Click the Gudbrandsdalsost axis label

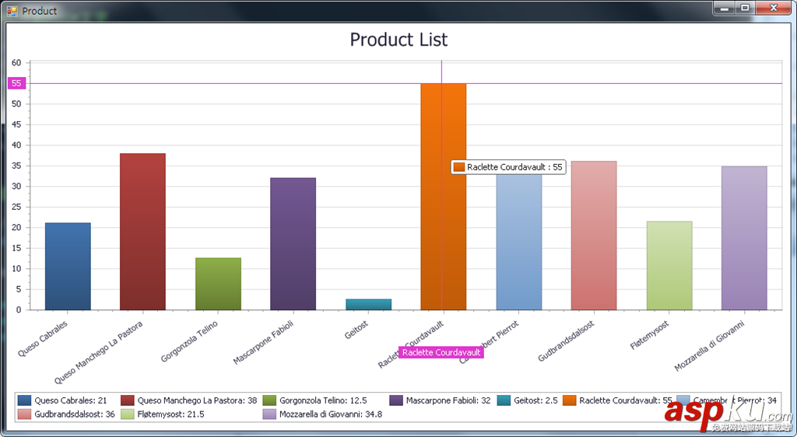[566, 341]
